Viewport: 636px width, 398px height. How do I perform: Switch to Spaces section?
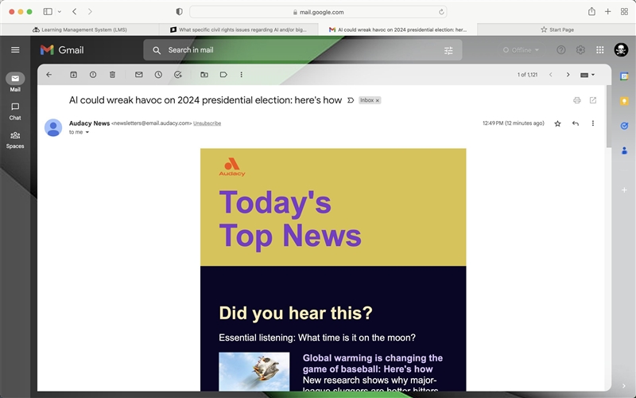15,140
